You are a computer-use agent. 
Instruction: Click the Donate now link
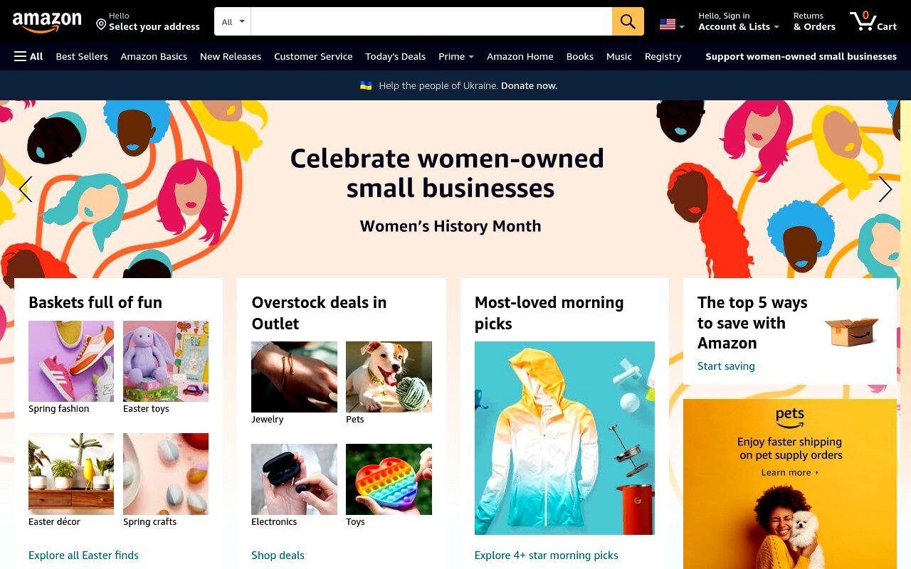(x=529, y=85)
